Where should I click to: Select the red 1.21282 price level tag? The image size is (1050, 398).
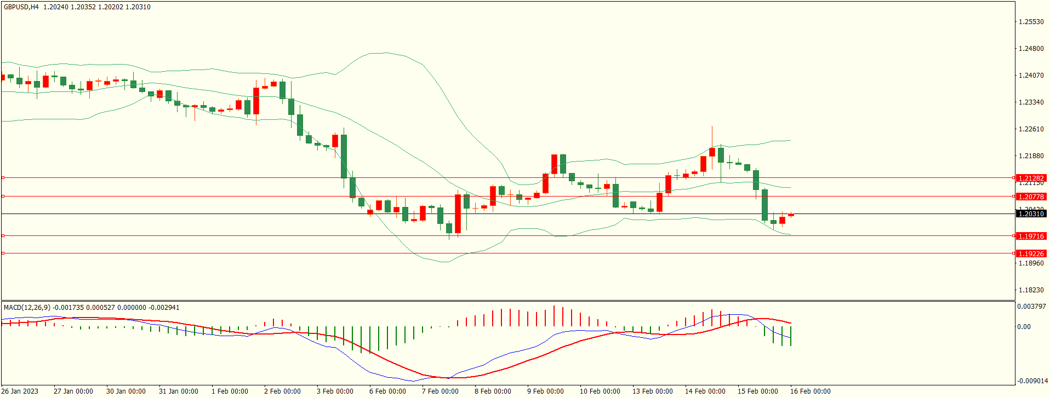1031,178
